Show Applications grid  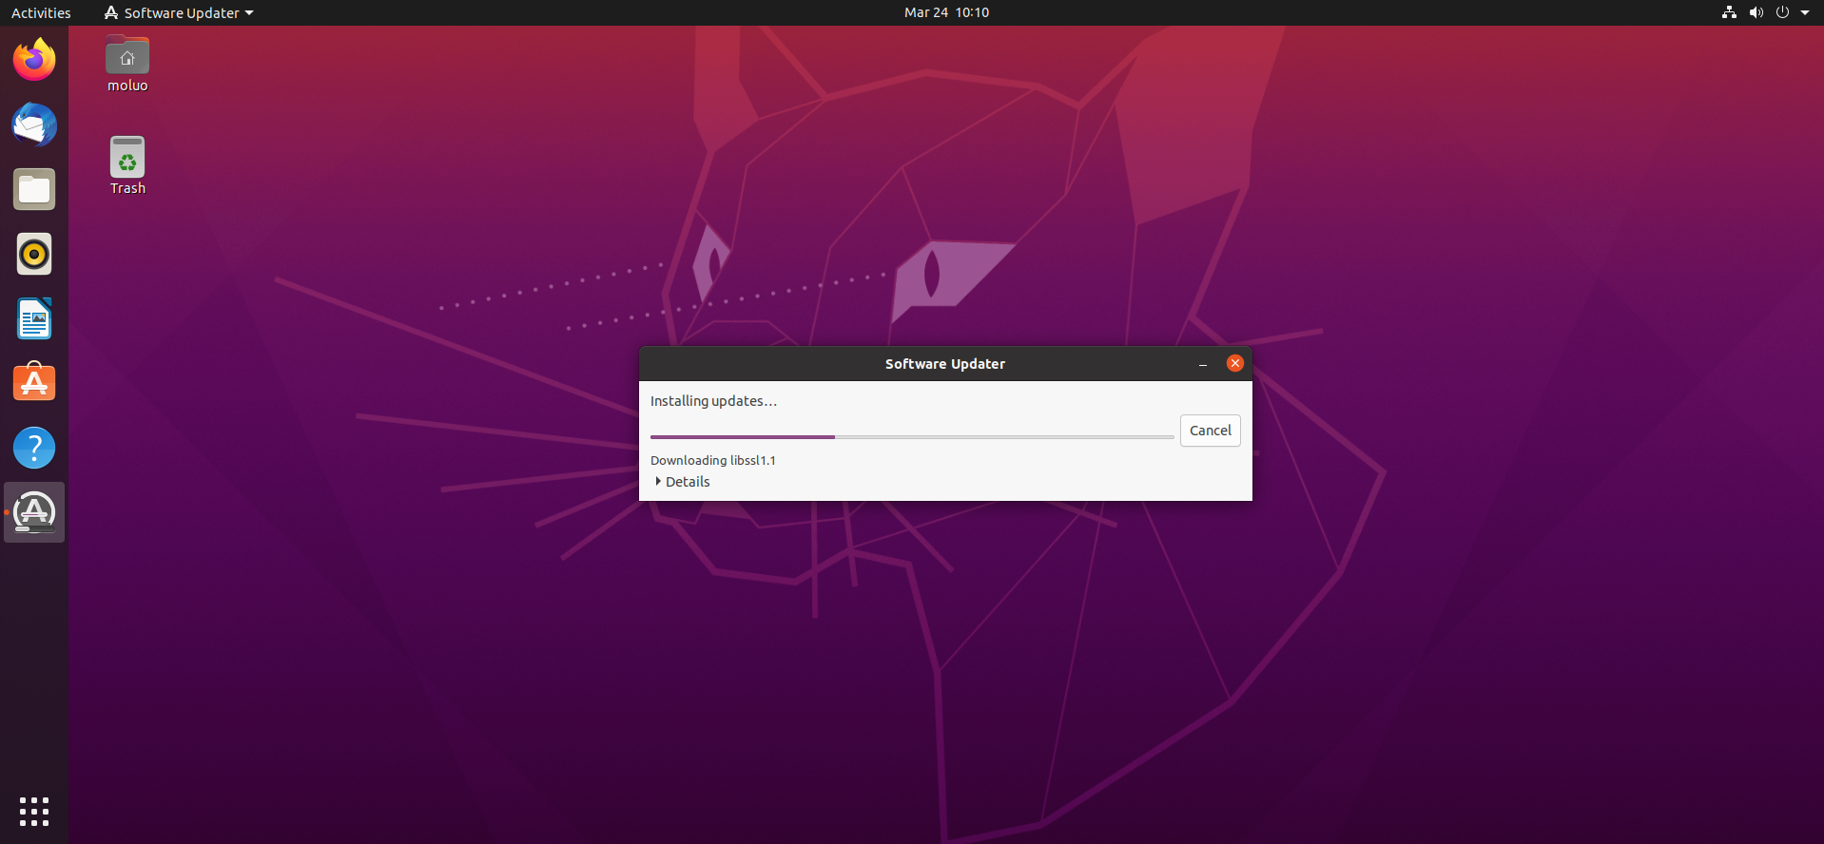click(34, 811)
